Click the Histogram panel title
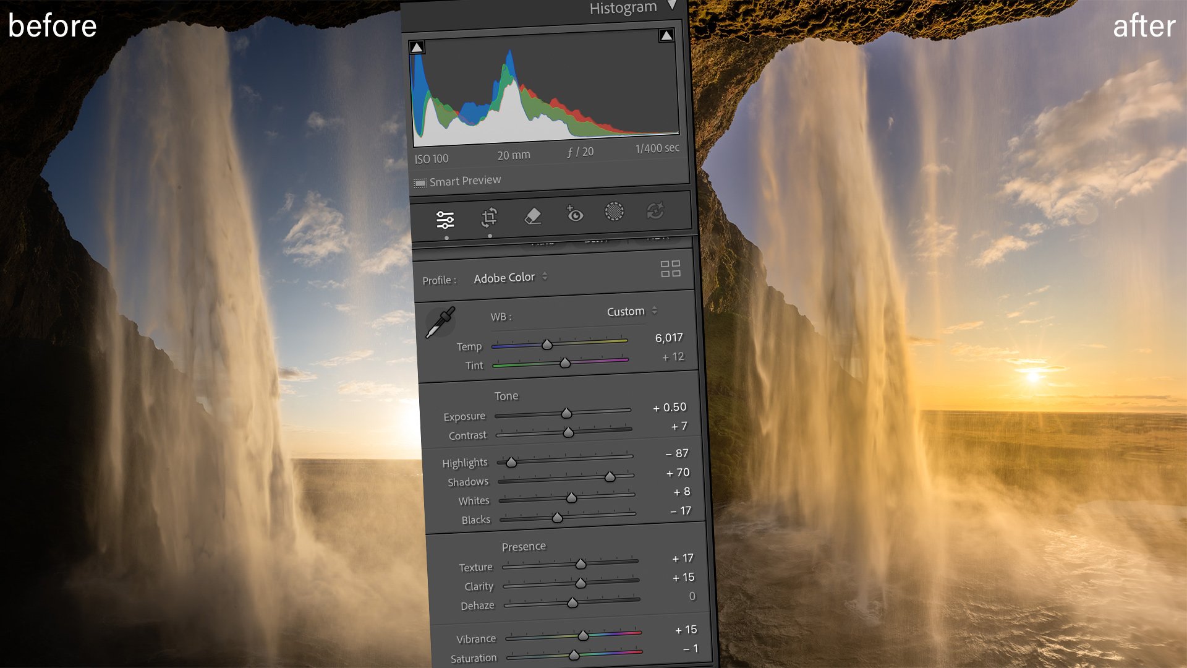The width and height of the screenshot is (1187, 668). click(623, 8)
